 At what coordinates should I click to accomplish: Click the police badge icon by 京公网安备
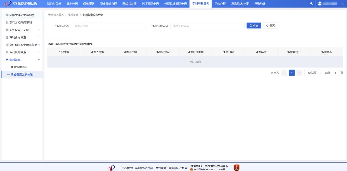[191, 169]
